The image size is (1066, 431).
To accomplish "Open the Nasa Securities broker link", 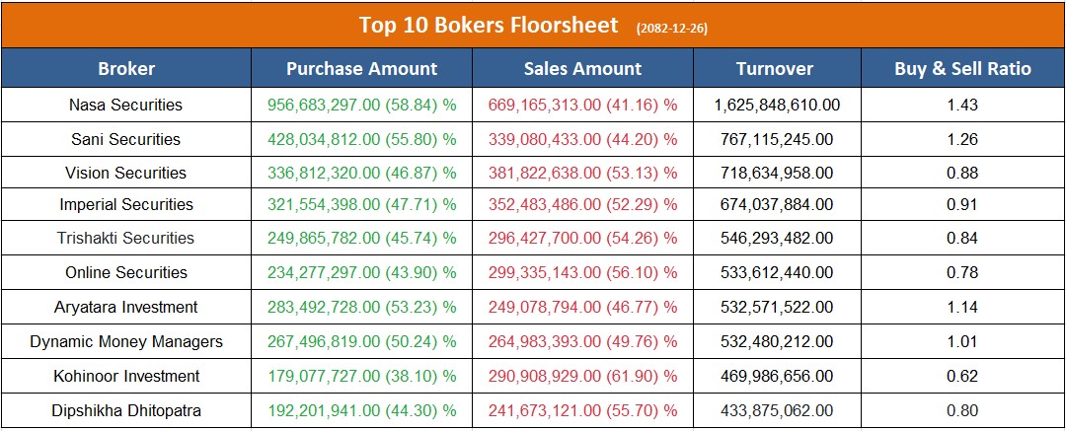I will coord(126,105).
